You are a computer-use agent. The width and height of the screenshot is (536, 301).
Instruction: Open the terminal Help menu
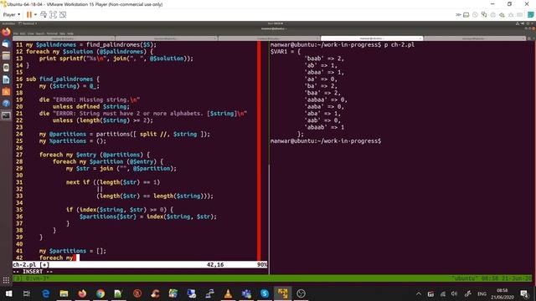70,33
